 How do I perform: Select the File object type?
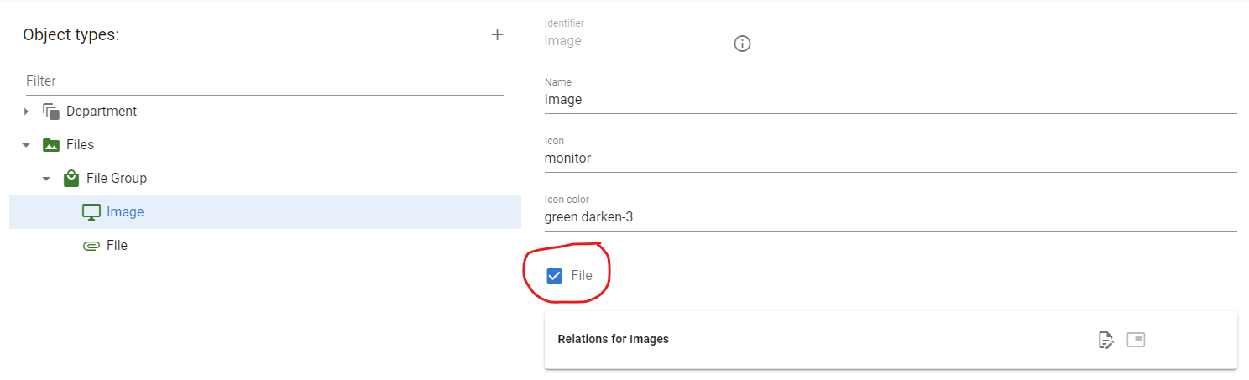(265, 246)
